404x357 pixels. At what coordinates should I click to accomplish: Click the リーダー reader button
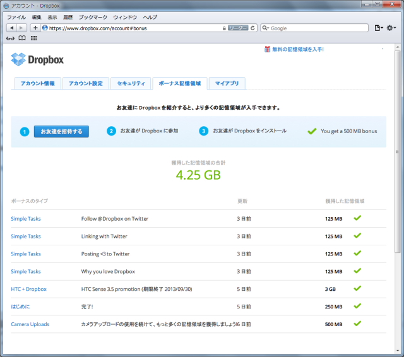tap(238, 28)
